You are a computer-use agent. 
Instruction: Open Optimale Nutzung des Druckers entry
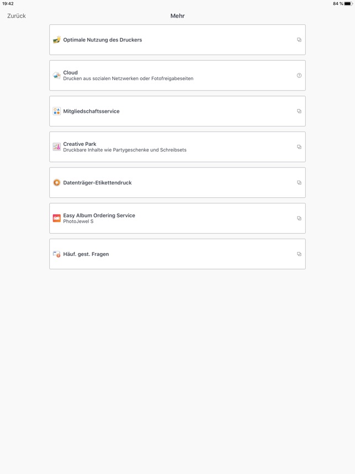coord(177,40)
